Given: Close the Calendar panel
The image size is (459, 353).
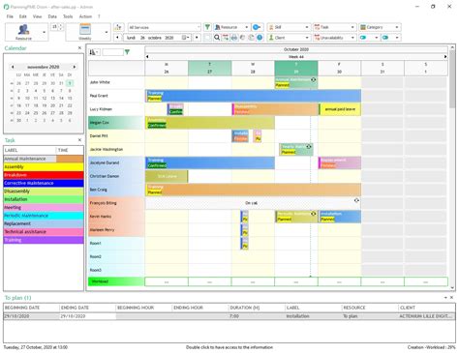Looking at the screenshot, I should [79, 48].
